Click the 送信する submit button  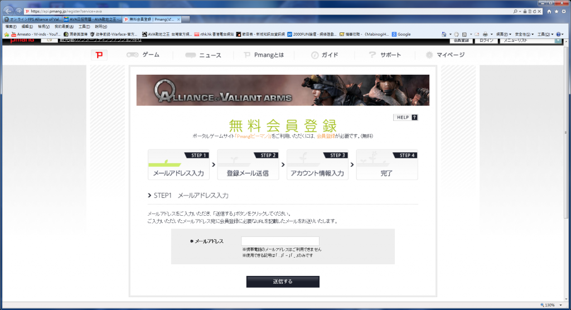pos(283,282)
